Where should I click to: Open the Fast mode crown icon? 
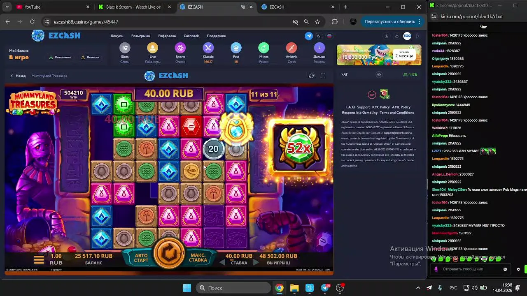pos(236,48)
